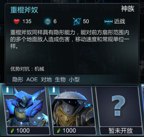144x137 pixels.
Task: Click the 1000 price under hat unit
Action: 69,131
